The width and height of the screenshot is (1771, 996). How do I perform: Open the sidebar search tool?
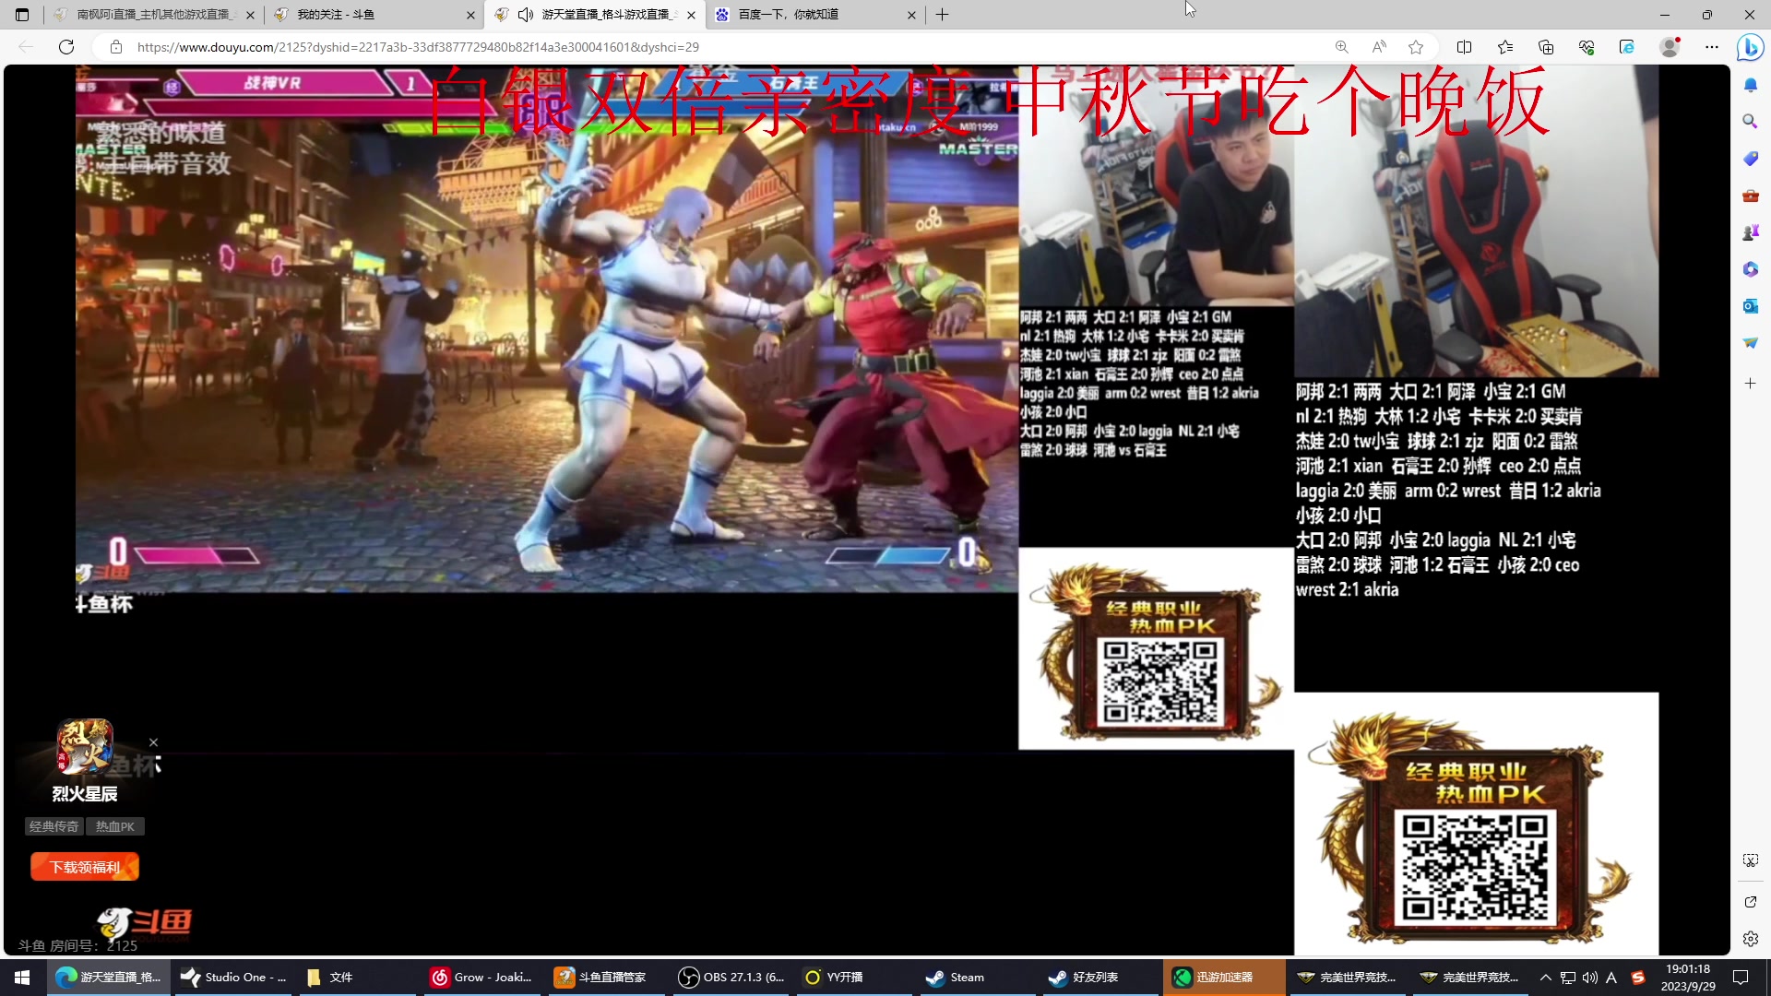coord(1750,122)
